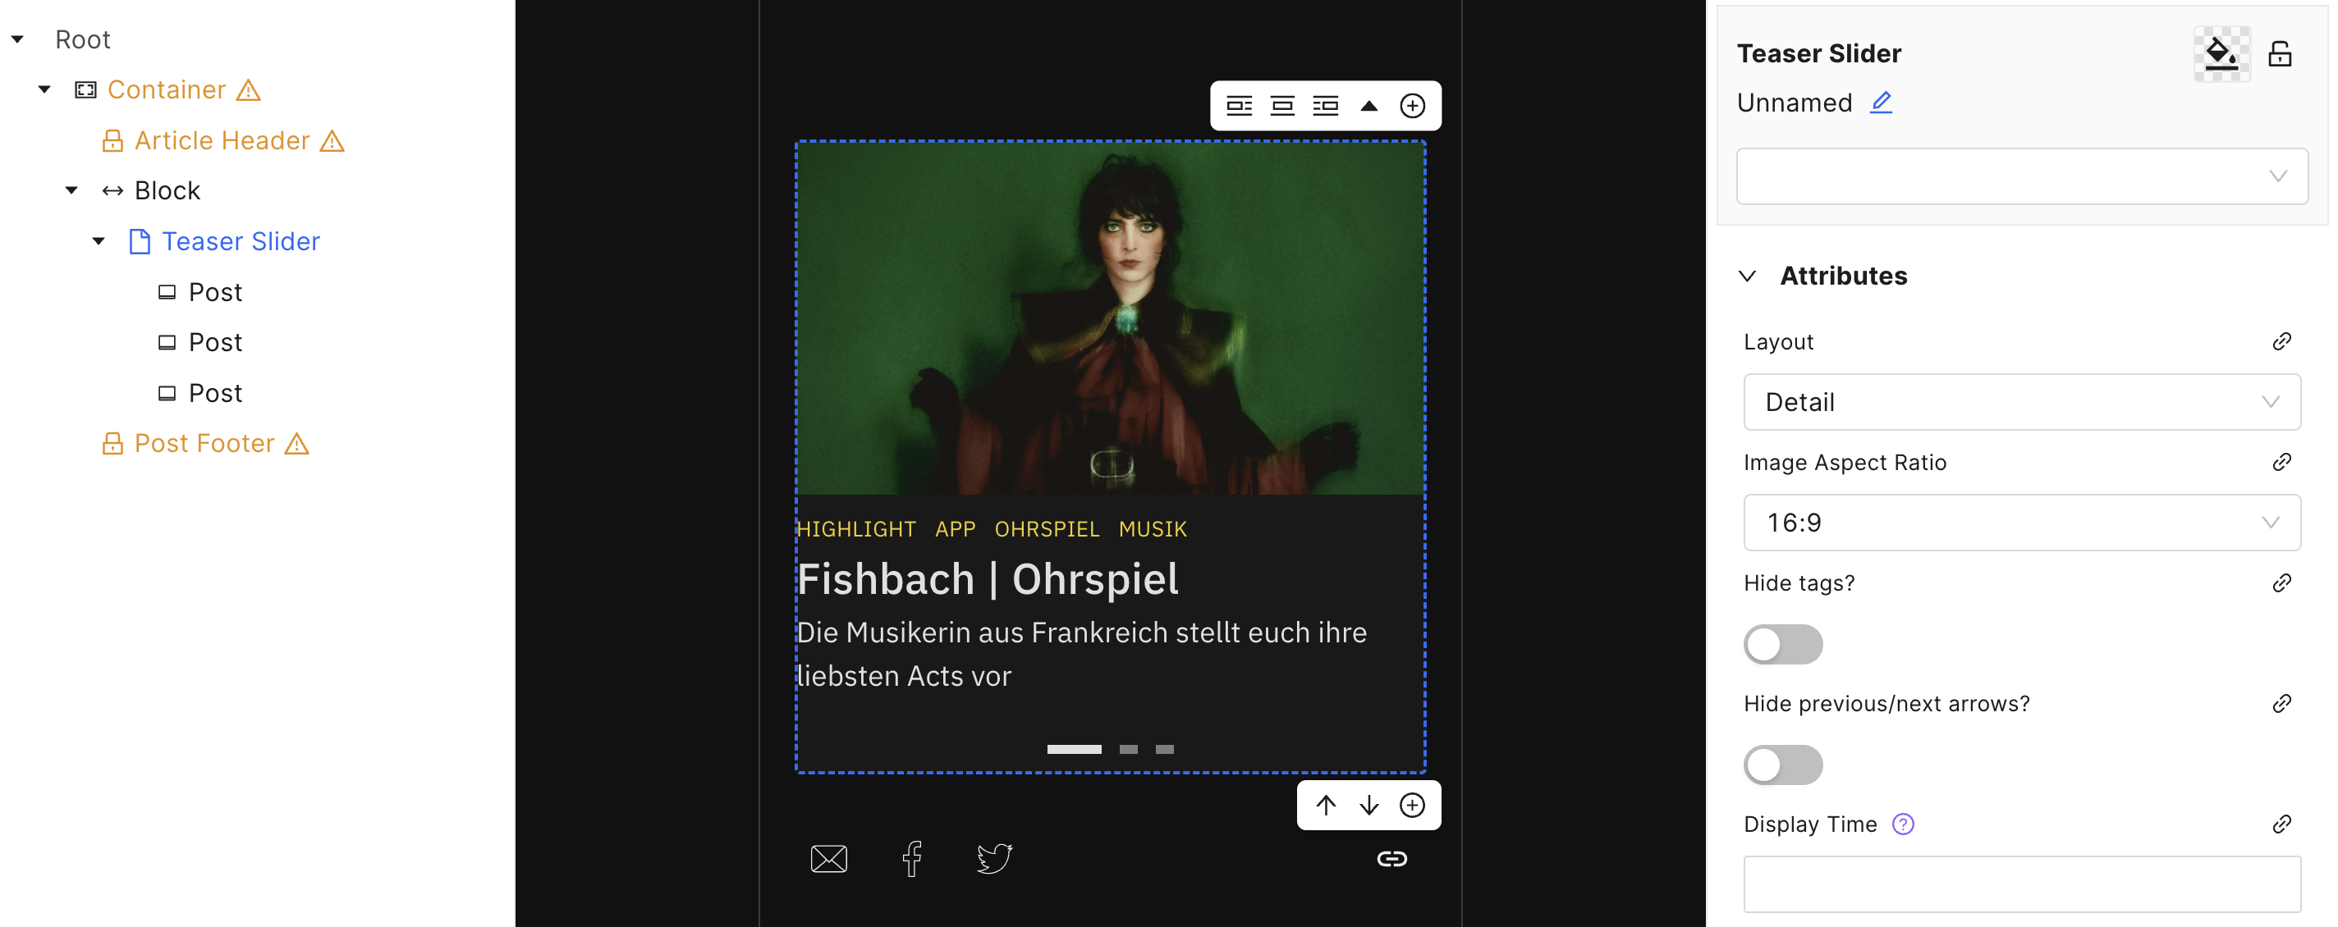This screenshot has height=927, width=2338.
Task: Click the Block horizontal arrows icon
Action: [x=112, y=190]
